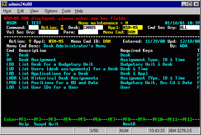Click the PF3 'Quit' function key label

(x=53, y=124)
